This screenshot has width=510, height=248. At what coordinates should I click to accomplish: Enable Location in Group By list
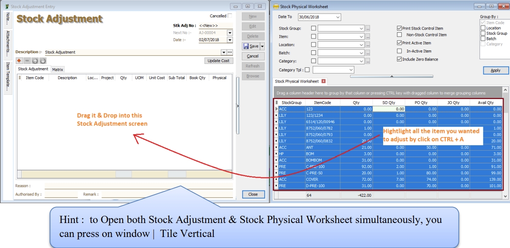[483, 28]
